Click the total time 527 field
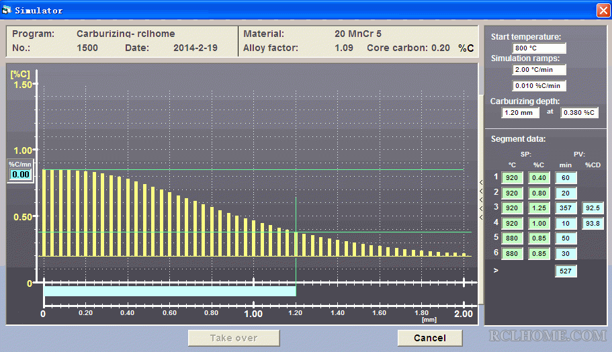The height and width of the screenshot is (352, 612). 566,271
